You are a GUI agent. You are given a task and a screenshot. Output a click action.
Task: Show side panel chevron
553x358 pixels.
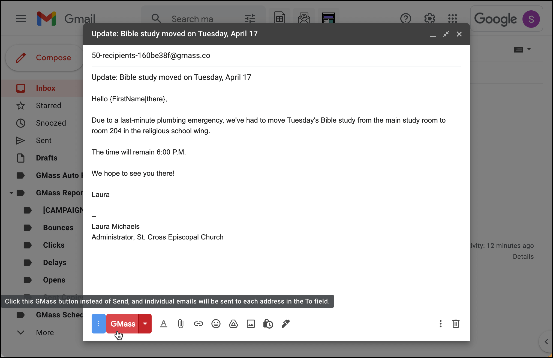click(x=546, y=342)
